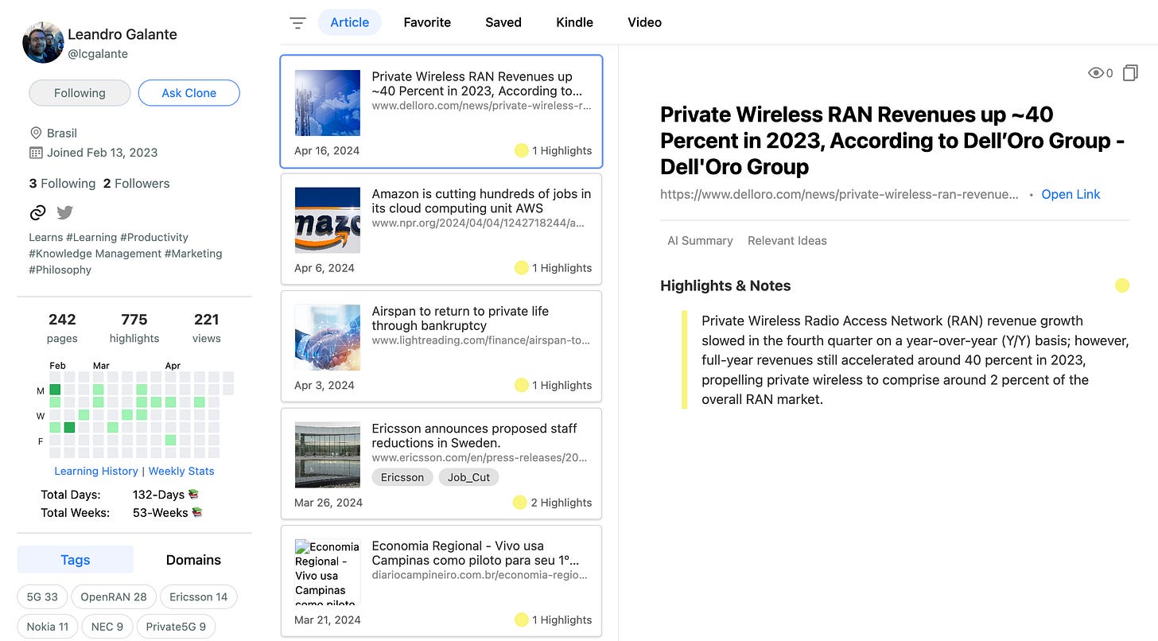This screenshot has width=1158, height=641.
Task: View the 3 Following list
Action: pyautogui.click(x=62, y=183)
